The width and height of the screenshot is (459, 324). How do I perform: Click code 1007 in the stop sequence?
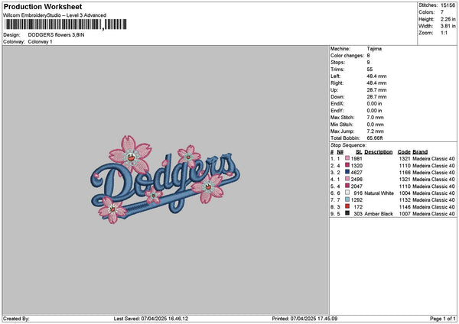click(405, 214)
